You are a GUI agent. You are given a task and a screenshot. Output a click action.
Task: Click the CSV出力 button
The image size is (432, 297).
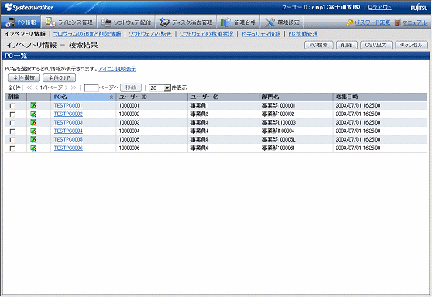point(376,45)
